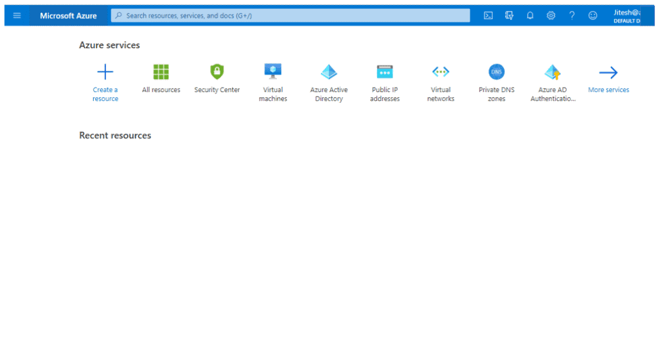Click the Private DNS zones label
The height and width of the screenshot is (337, 658).
[x=497, y=94]
